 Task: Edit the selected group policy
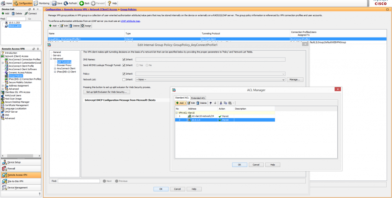pyautogui.click(x=64, y=26)
